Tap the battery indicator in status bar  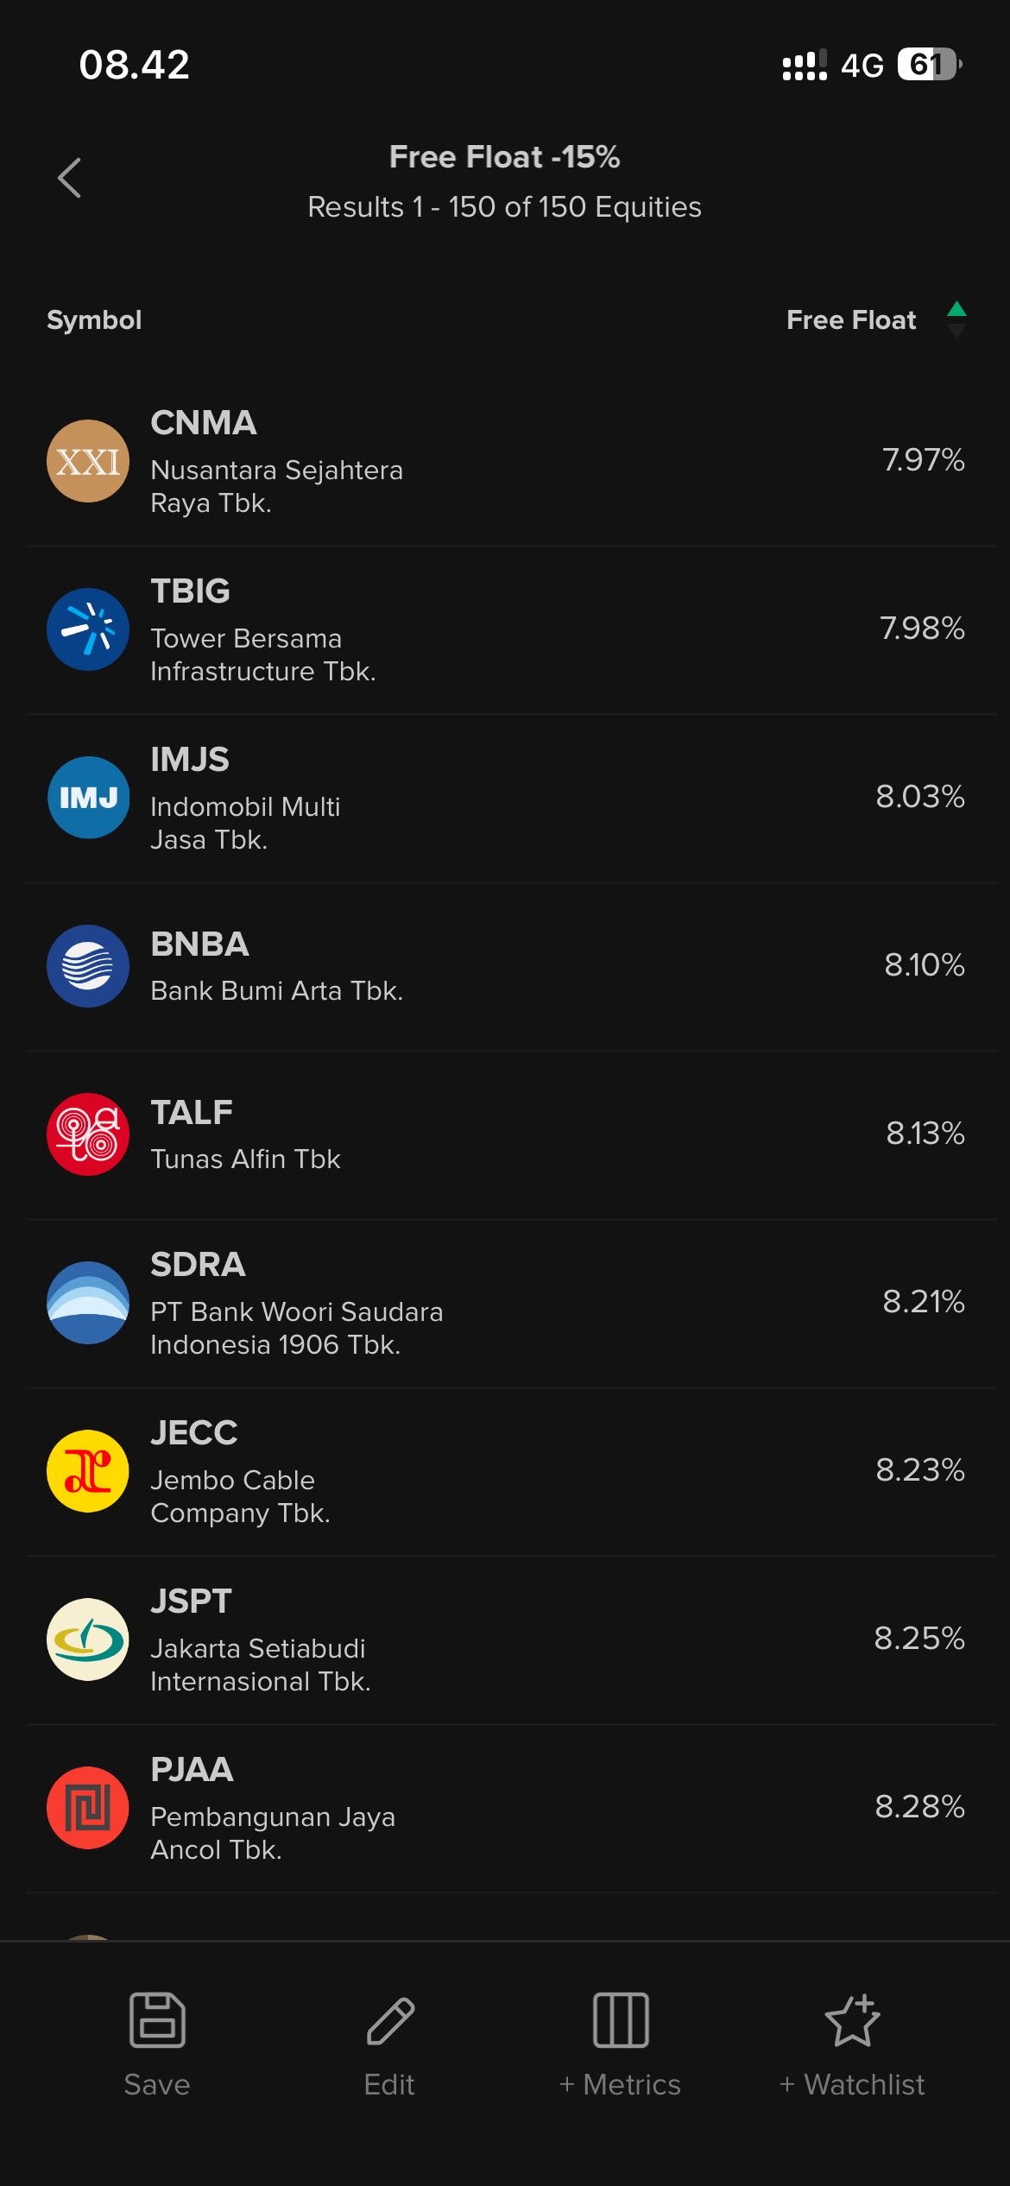929,65
